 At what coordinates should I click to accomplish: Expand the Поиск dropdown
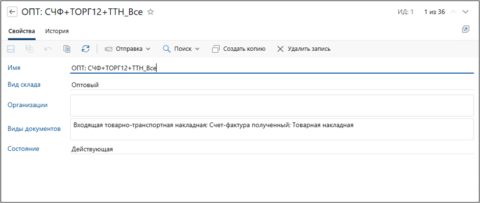coord(181,49)
